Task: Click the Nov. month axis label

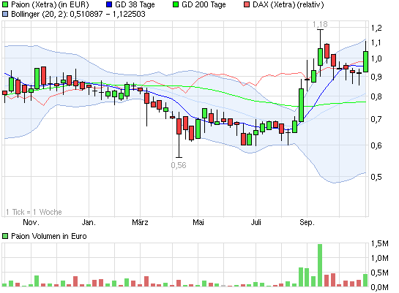Action: tap(31, 222)
